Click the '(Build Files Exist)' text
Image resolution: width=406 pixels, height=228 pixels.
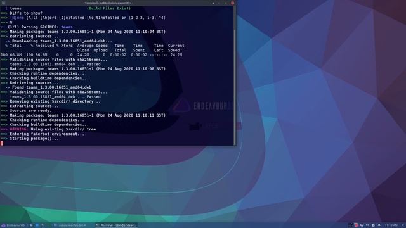tap(108, 8)
